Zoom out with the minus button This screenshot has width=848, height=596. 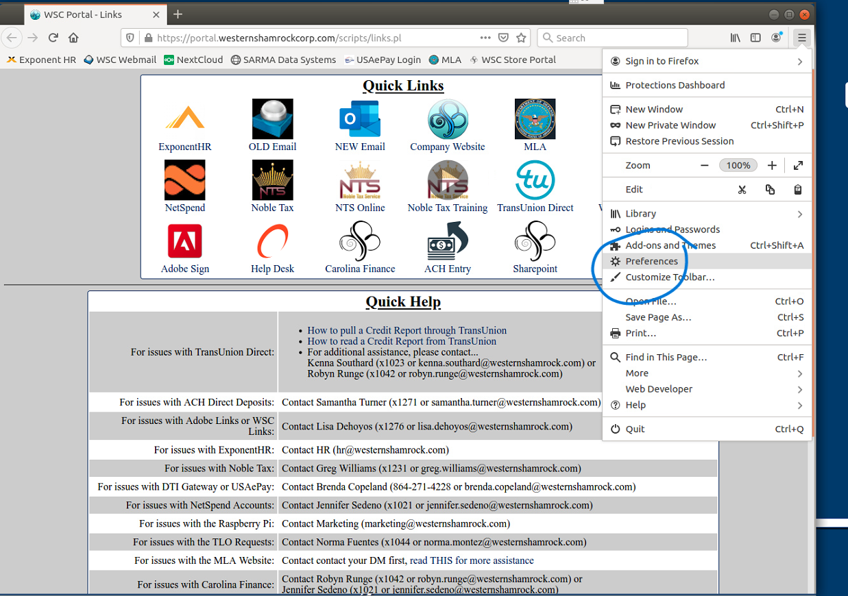(x=704, y=165)
